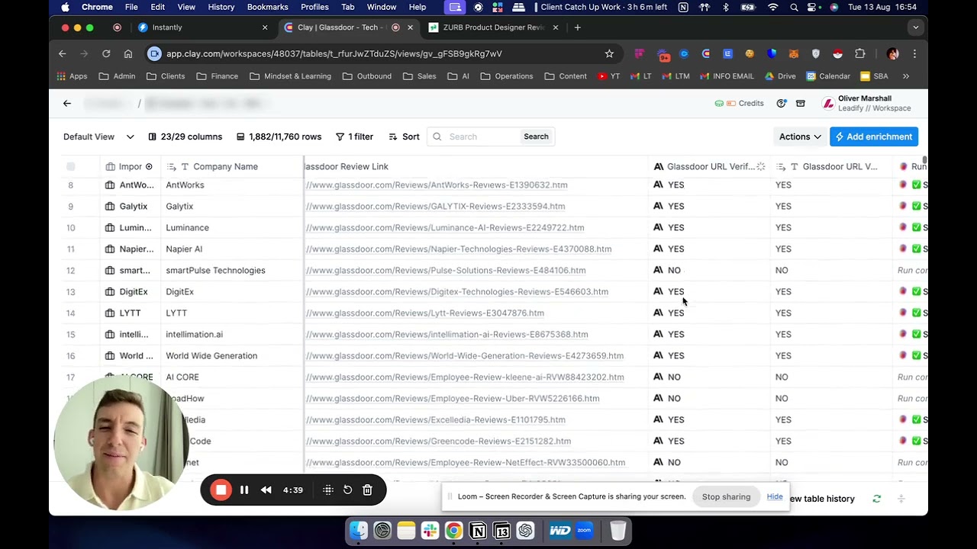Open the Calendar bookmark
Screen dimensions: 977x549
[828, 76]
